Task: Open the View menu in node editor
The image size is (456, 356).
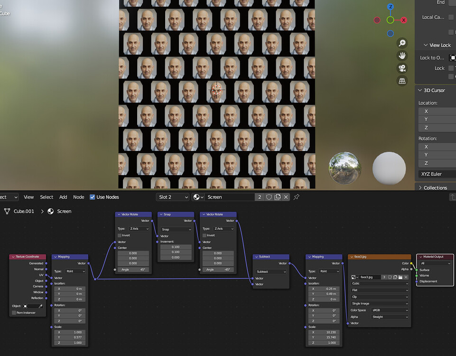Action: (28, 197)
